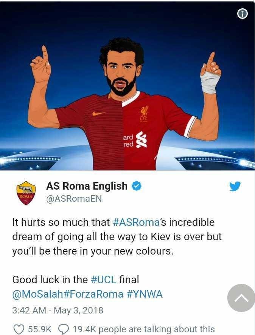Open the #ASRoma hashtag
Screen dimensions: 255x335
(136, 222)
